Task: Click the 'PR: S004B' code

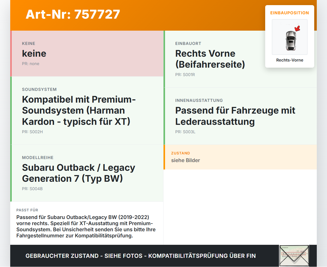Action: (32, 189)
